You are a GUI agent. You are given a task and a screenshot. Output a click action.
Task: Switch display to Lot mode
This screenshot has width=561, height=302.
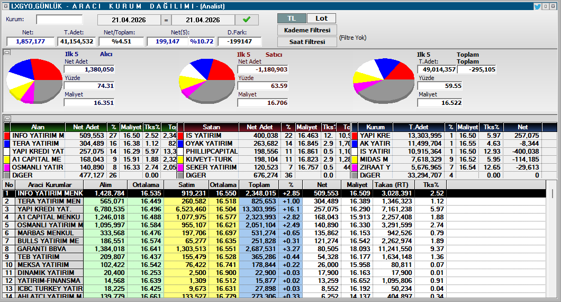coord(321,18)
